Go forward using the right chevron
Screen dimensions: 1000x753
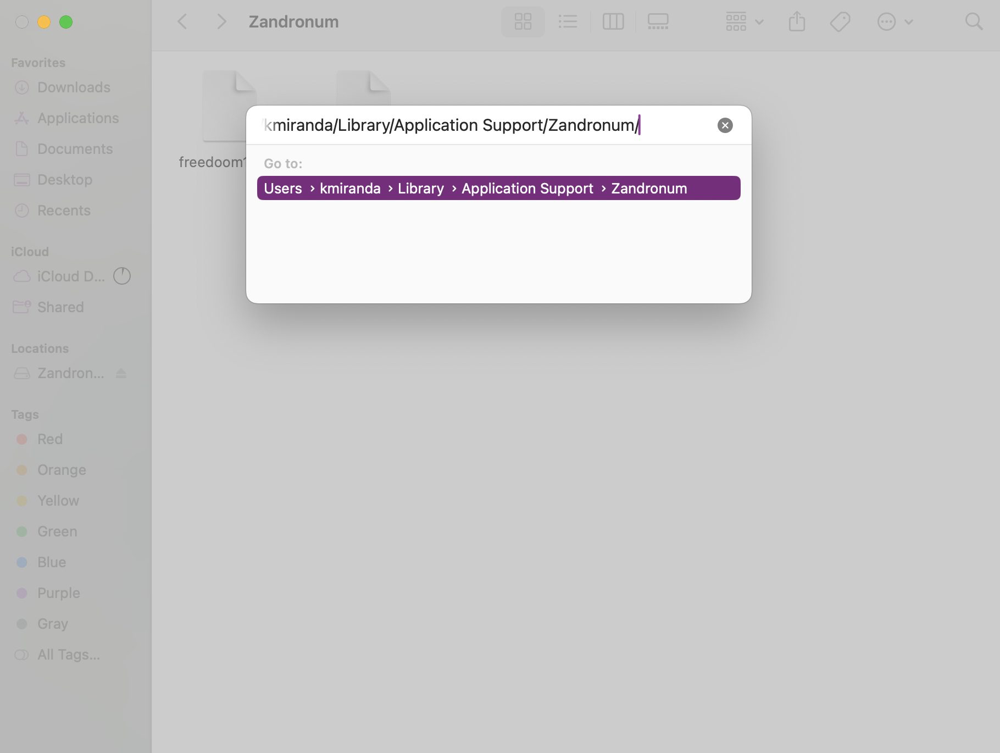pyautogui.click(x=221, y=22)
